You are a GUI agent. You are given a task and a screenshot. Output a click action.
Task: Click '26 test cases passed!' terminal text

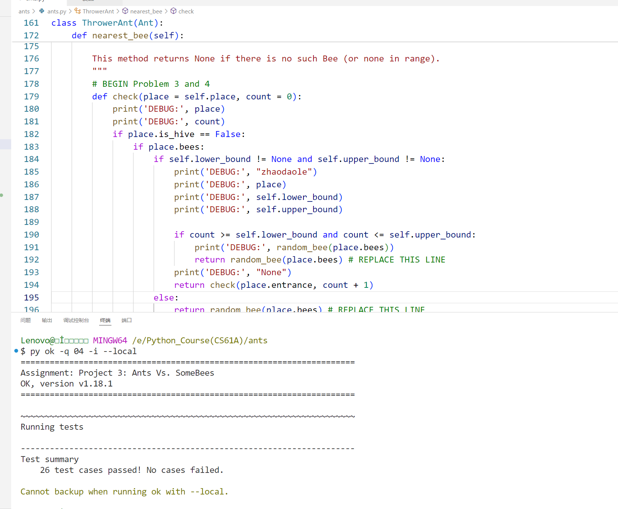pos(91,470)
